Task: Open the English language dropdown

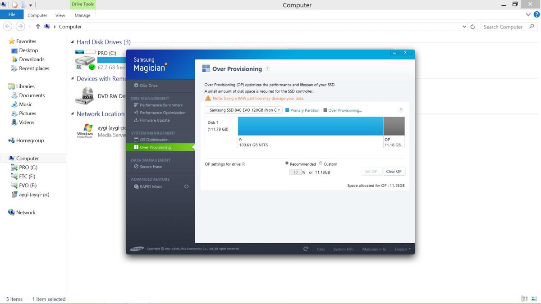Action: coord(403,249)
